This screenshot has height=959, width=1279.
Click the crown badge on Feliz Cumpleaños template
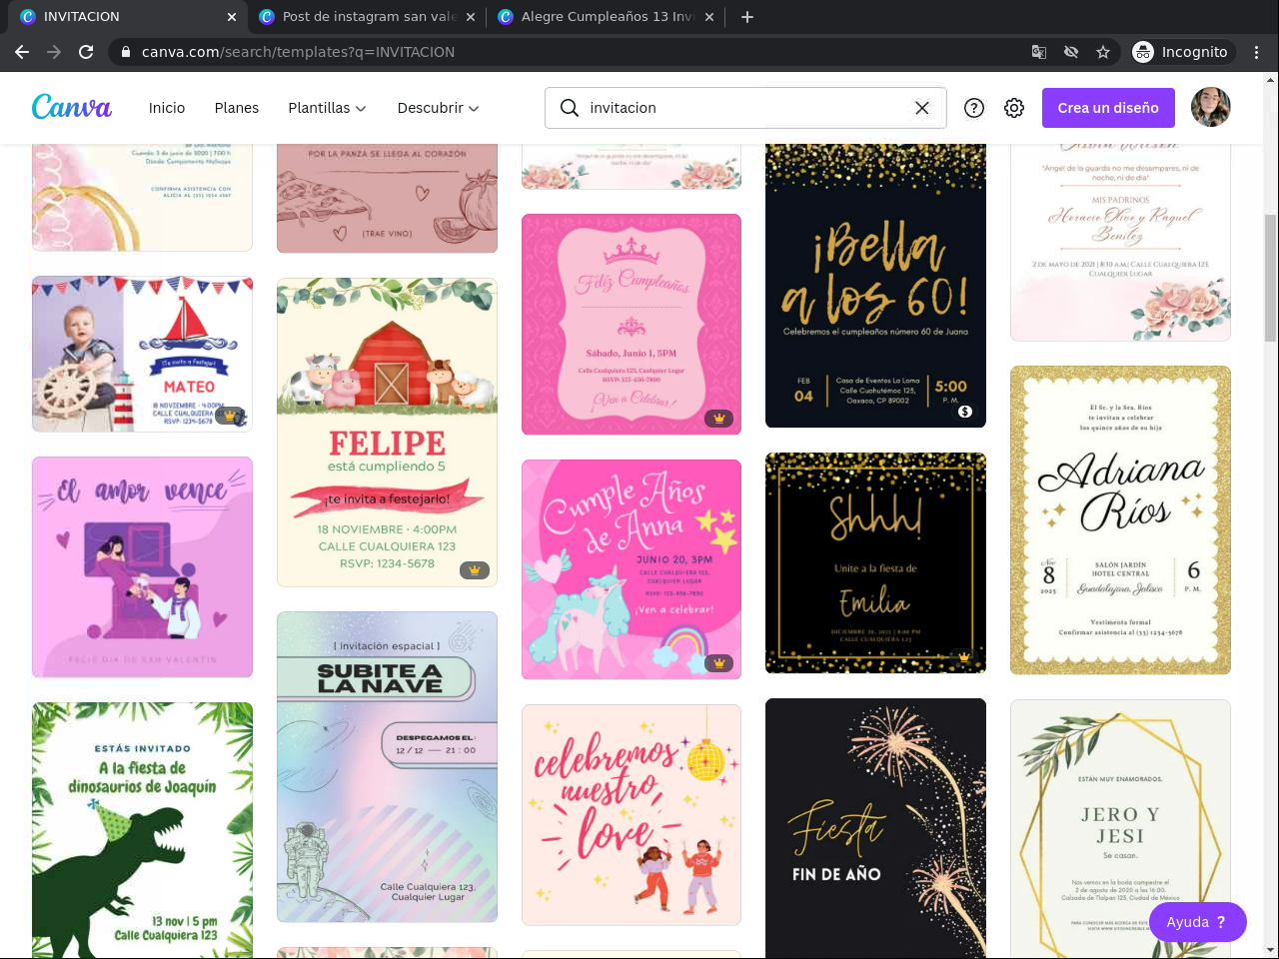tap(719, 419)
